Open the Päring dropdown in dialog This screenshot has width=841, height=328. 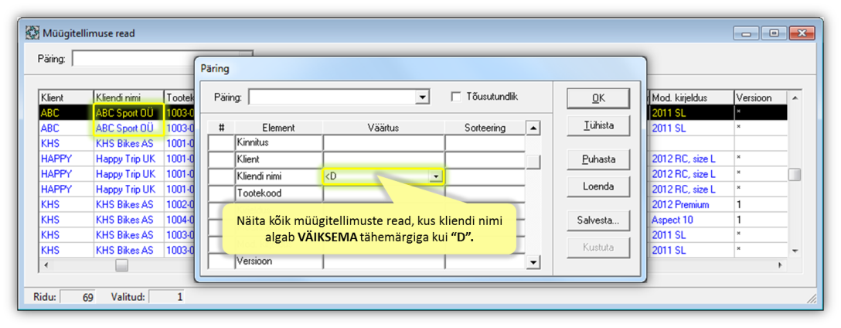click(x=423, y=97)
